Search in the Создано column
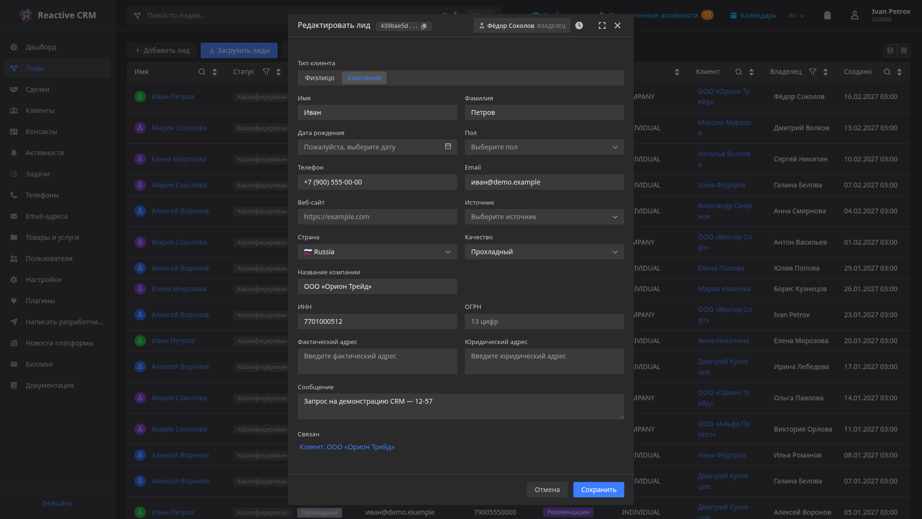This screenshot has height=519, width=922. tap(887, 72)
